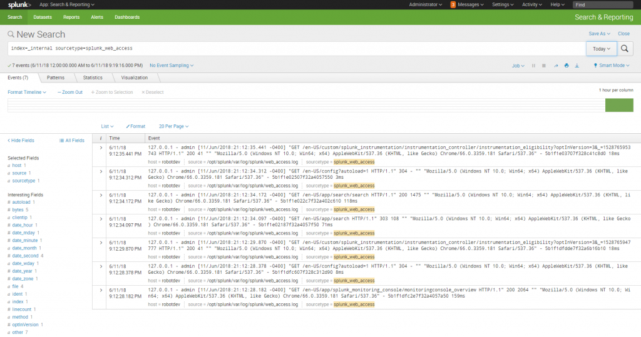Expand event at 9:12:35.441 PM
The image size is (641, 337).
[101, 148]
